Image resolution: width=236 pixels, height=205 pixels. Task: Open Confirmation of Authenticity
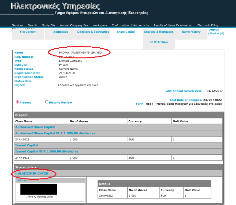(x=130, y=25)
